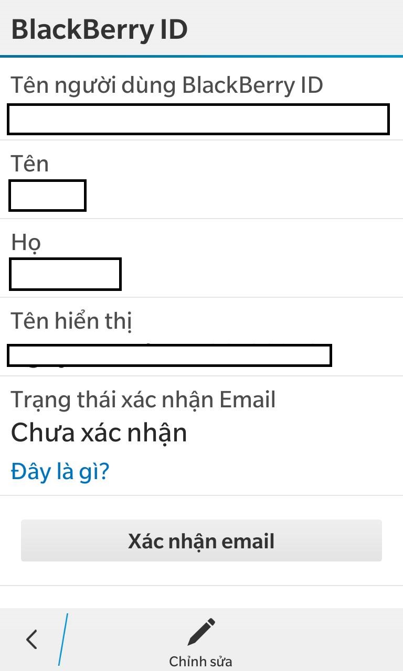The image size is (403, 671).
Task: Select the Tên field label
Action: 30,164
